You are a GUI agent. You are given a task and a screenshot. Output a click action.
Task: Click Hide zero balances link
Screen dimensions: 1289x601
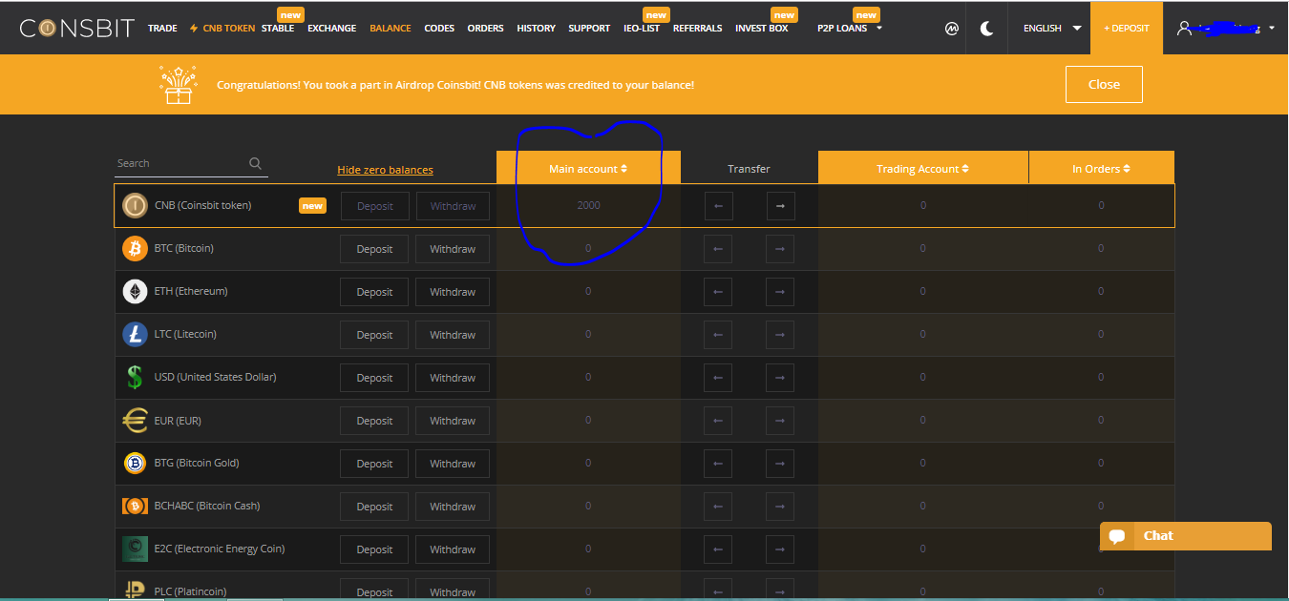(385, 170)
